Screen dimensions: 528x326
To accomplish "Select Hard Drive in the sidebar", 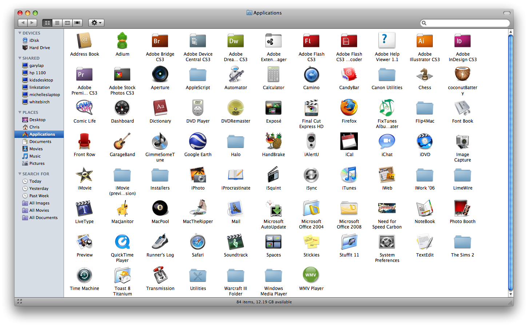I will [x=39, y=48].
